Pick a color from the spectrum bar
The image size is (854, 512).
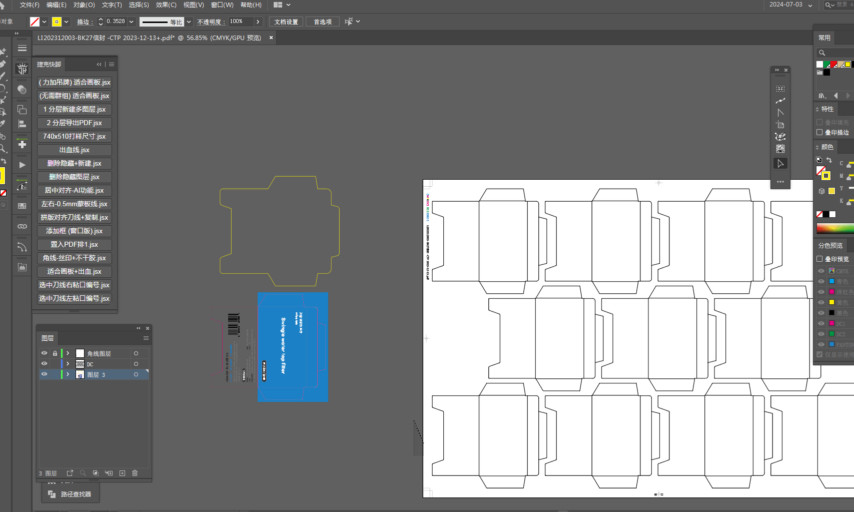(x=835, y=229)
